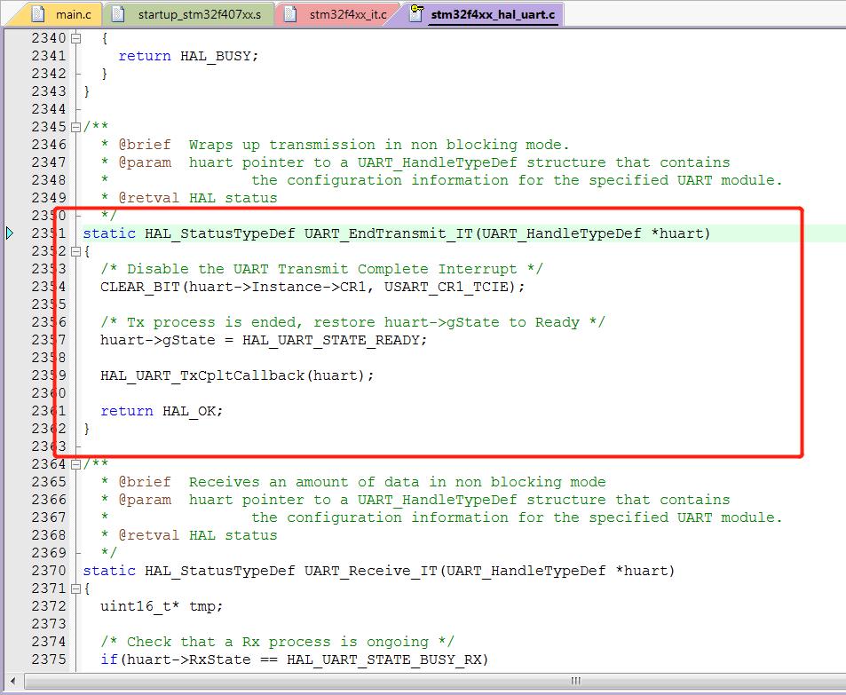The height and width of the screenshot is (695, 846).
Task: Click the horizontal scrollbar left arrow
Action: click(13, 681)
